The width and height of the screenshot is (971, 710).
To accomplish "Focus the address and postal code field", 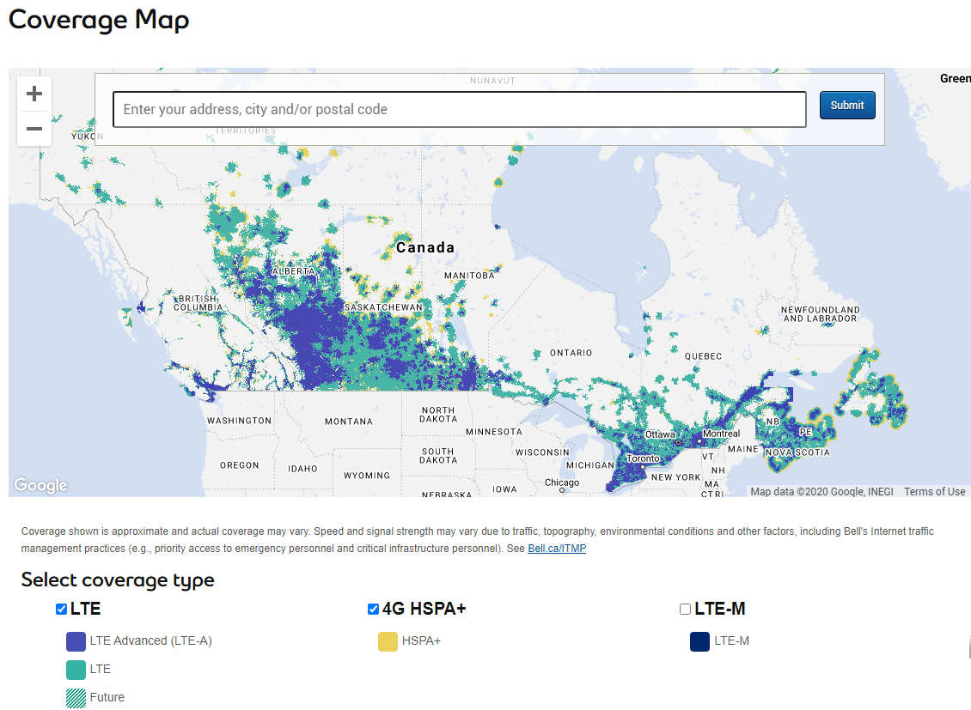I will (459, 110).
